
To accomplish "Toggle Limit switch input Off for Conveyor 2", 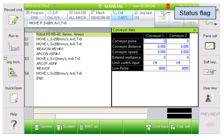I will click(178, 63).
